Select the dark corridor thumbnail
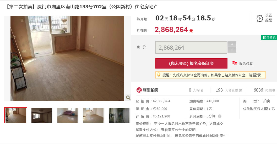 point(119,115)
